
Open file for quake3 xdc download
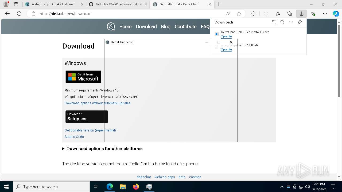click(x=226, y=50)
